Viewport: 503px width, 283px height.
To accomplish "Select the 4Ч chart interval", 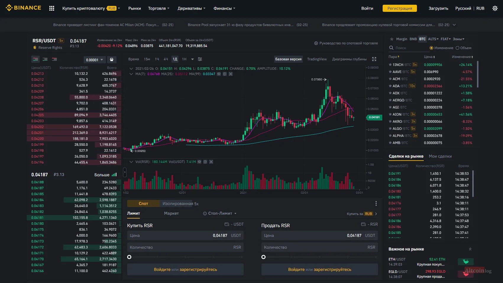I will (x=166, y=59).
